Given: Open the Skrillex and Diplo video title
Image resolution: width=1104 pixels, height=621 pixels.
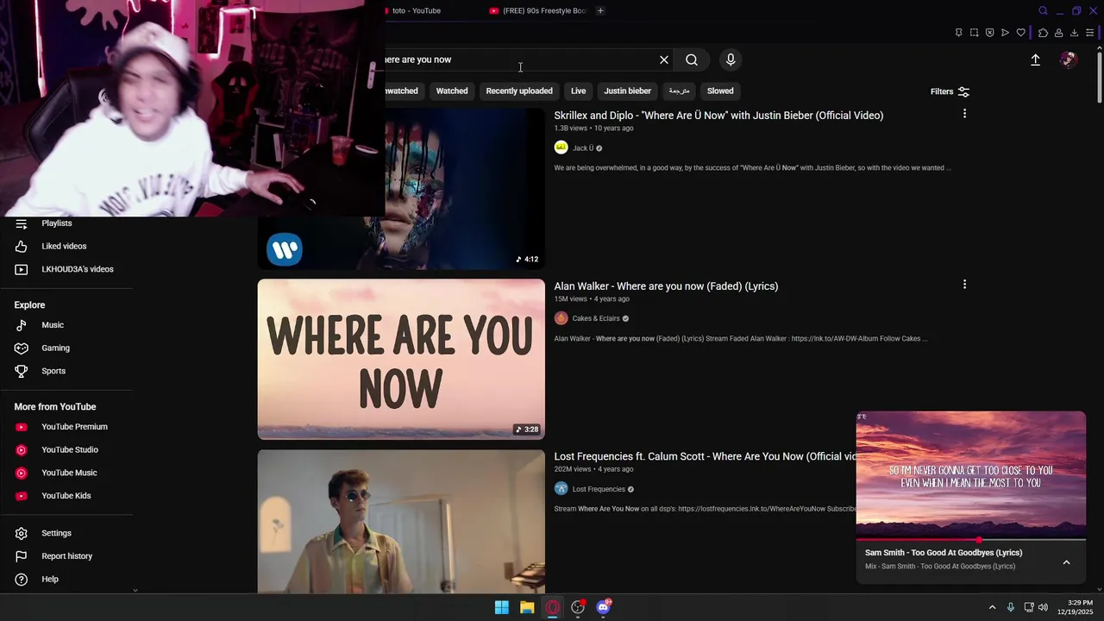Looking at the screenshot, I should point(718,116).
